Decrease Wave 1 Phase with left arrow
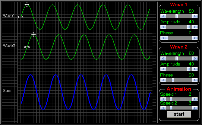The image size is (202, 125). pos(163,38)
